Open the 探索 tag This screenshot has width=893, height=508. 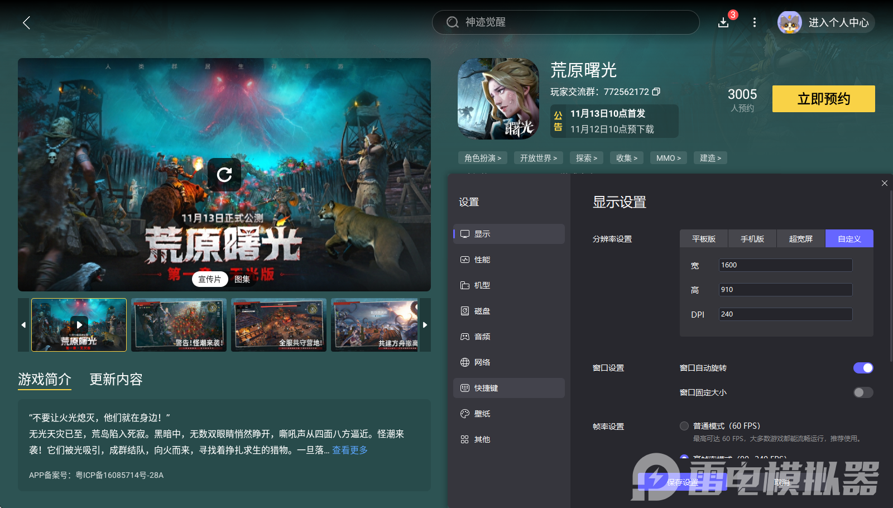tap(587, 158)
